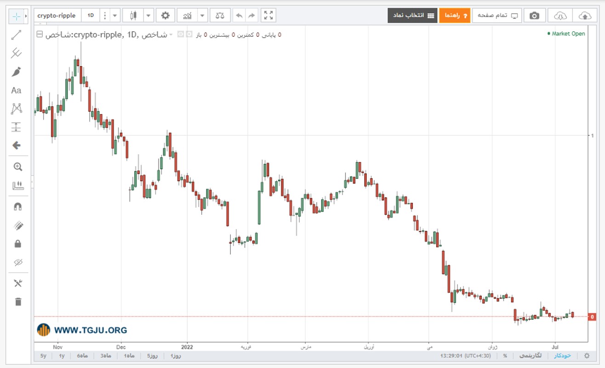
Task: Toggle hide all drawings eye icon
Action: (x=18, y=262)
